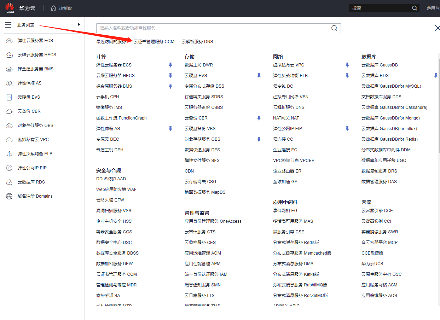Unpin 云数据库 RDS in database list
The height and width of the screenshot is (320, 440).
[436, 76]
